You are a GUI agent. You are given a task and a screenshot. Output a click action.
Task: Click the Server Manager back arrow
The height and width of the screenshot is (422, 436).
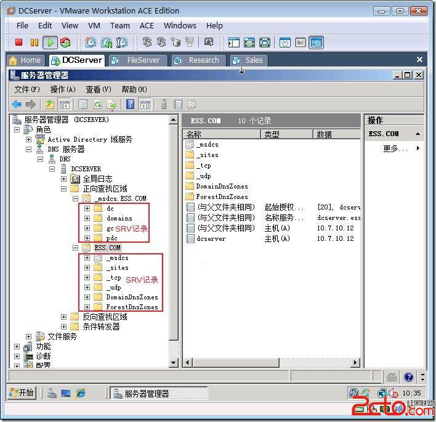pos(17,104)
